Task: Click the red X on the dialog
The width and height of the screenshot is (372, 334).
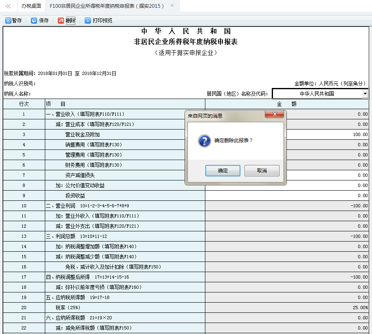Action: 275,114
